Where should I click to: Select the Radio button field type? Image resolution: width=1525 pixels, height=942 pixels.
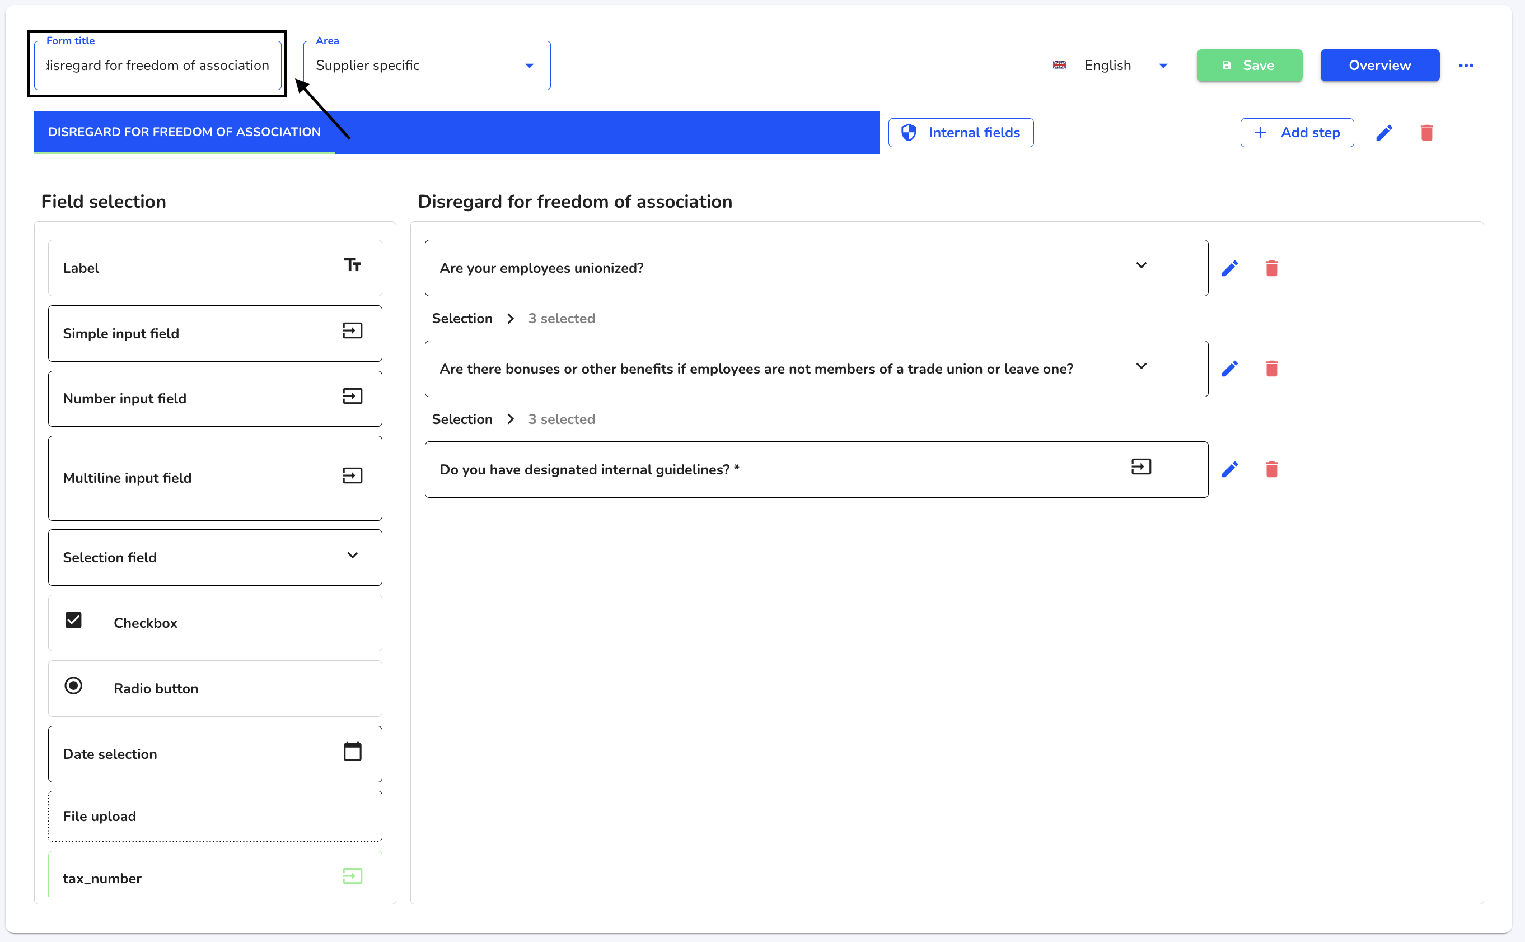[214, 688]
